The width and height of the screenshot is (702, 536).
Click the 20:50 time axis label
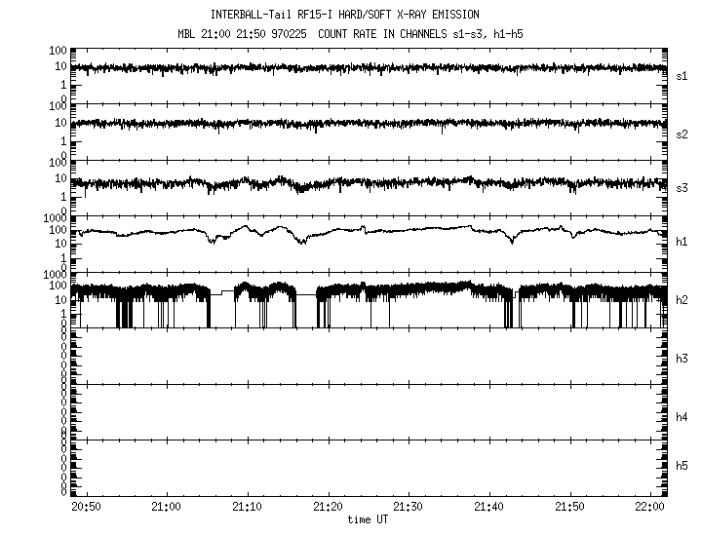pyautogui.click(x=86, y=507)
